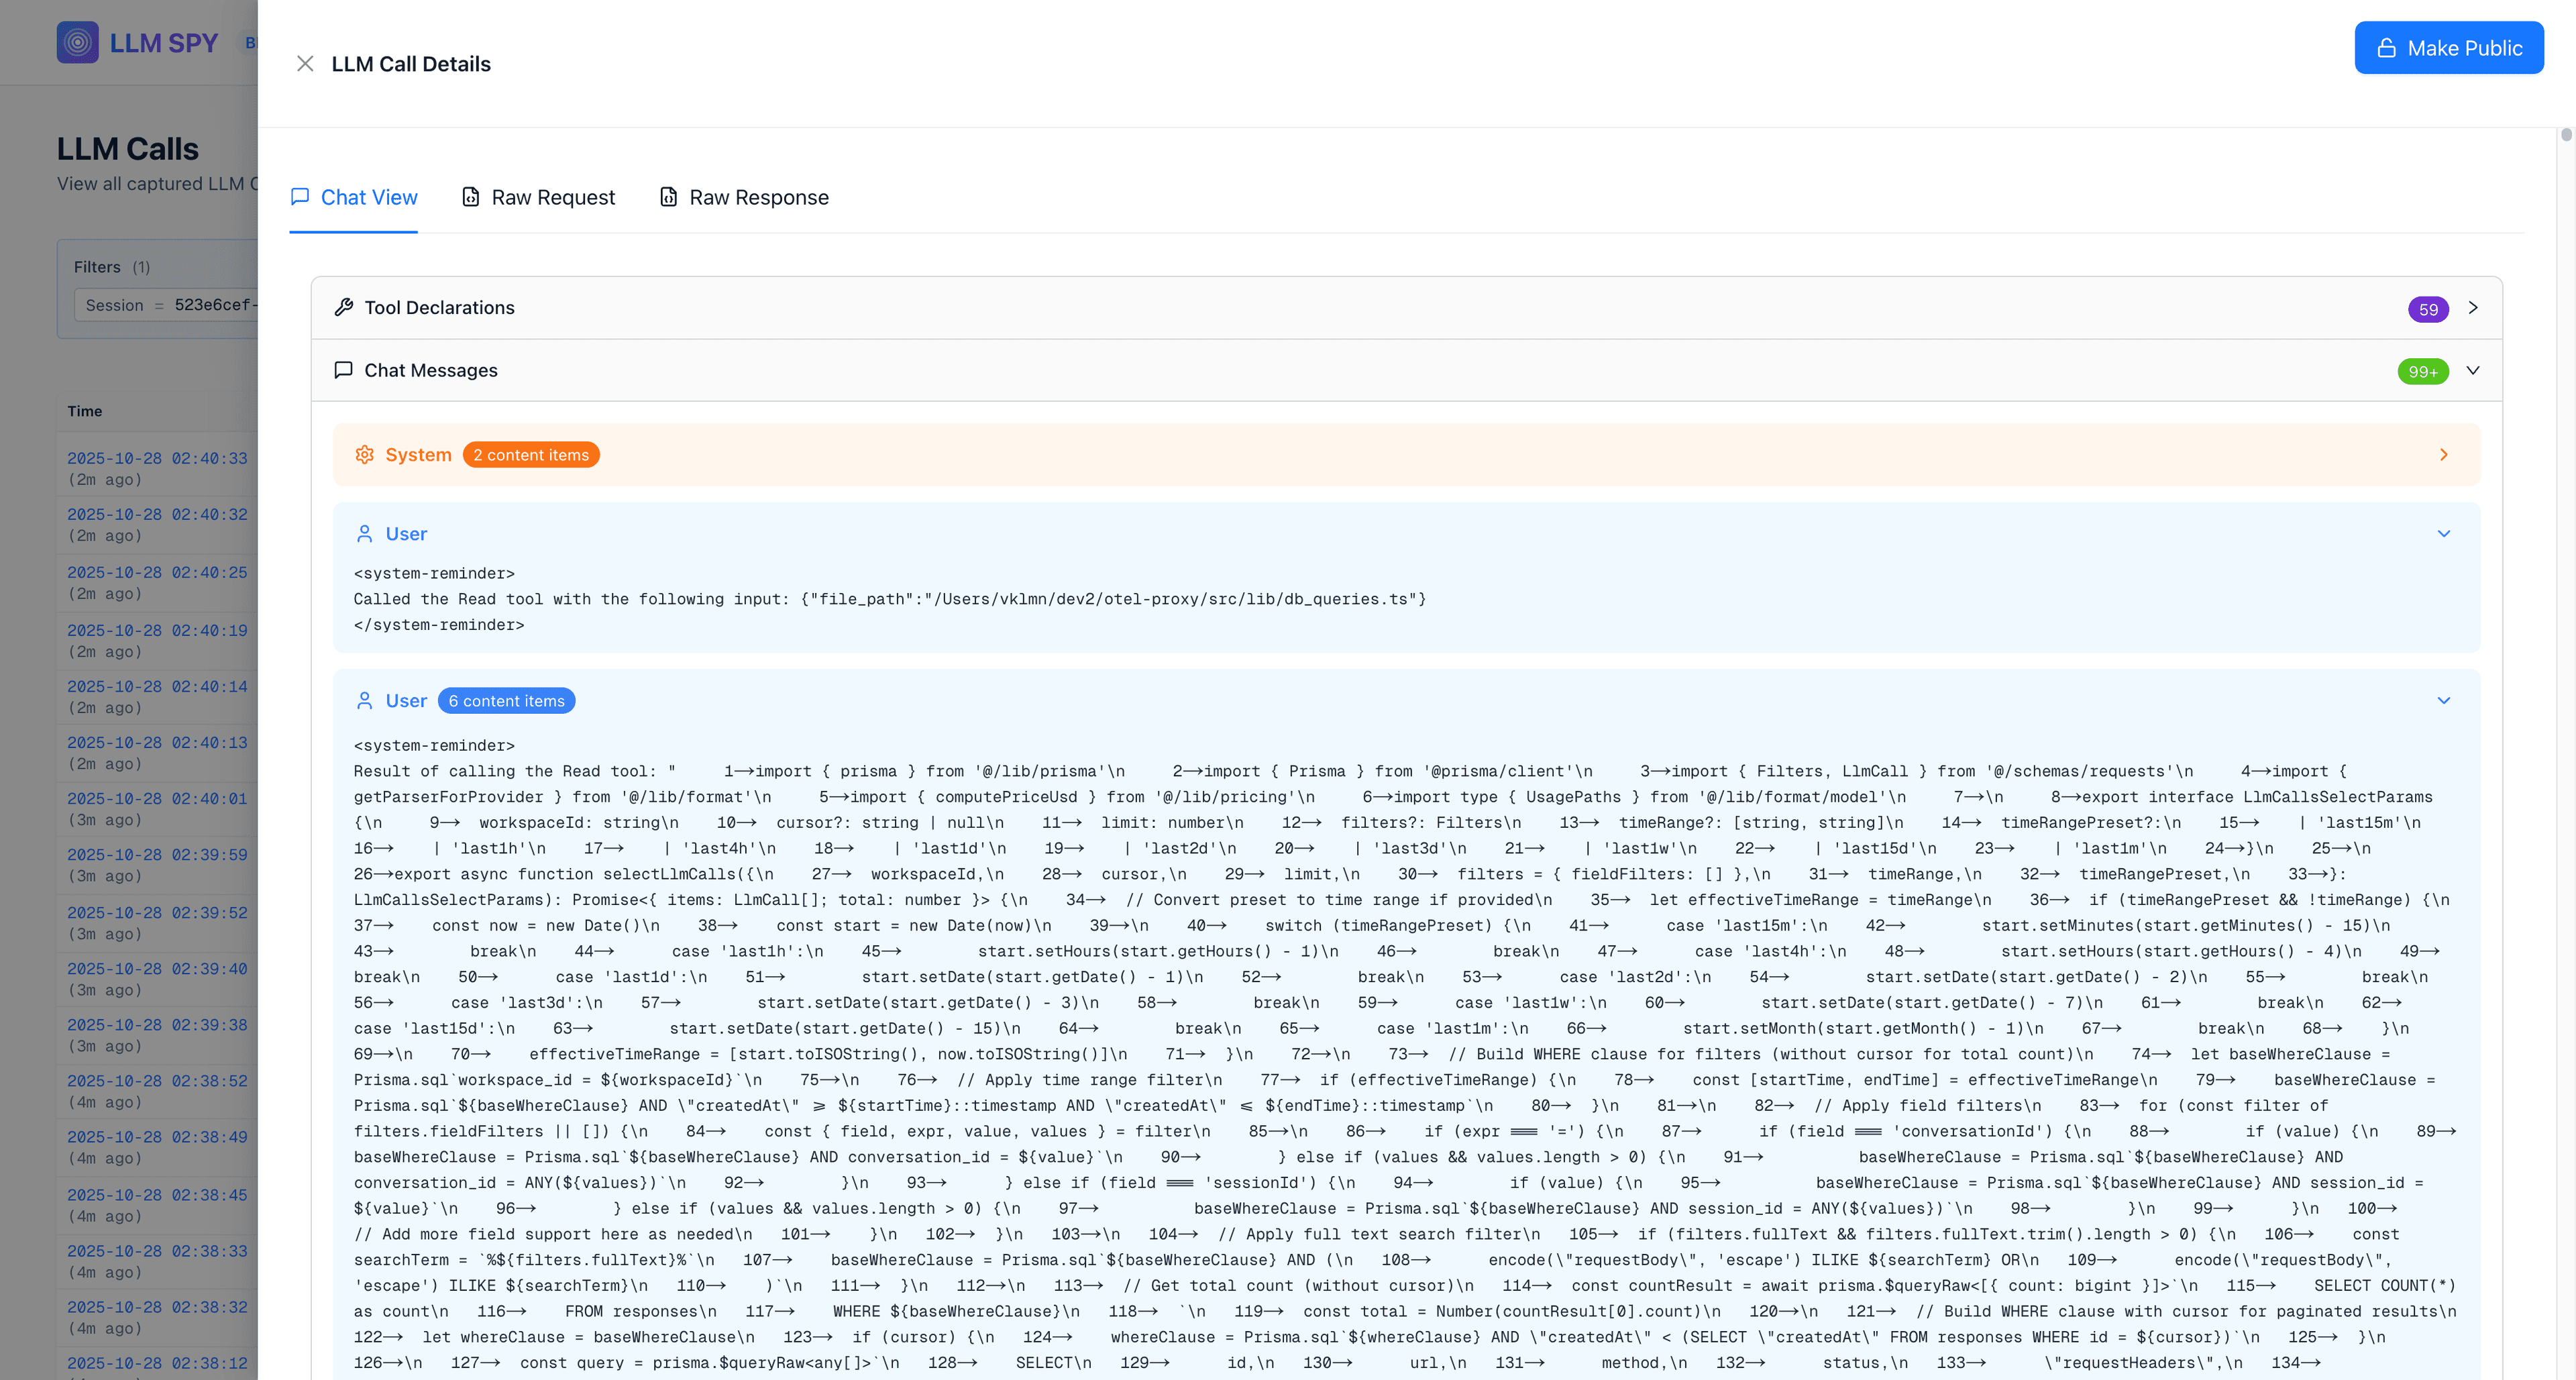Click the person icon on the 6-content-items User message

tap(364, 700)
